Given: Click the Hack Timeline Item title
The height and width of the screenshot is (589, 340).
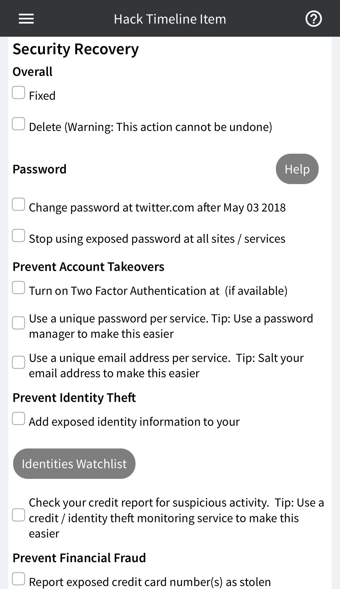Looking at the screenshot, I should [170, 19].
